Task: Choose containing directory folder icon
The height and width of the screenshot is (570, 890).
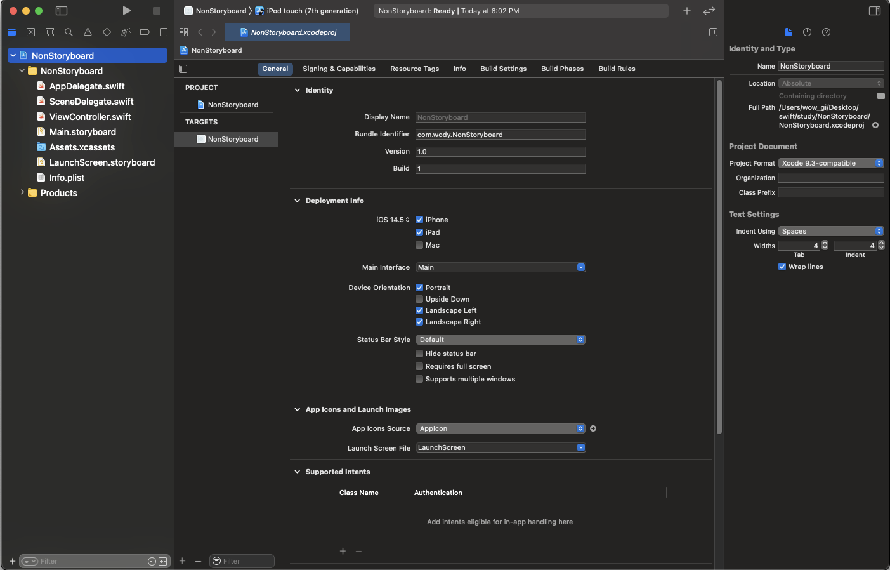Action: pos(880,96)
